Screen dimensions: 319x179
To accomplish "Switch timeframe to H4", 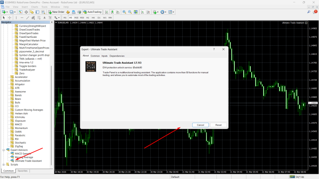I will 93,18.
